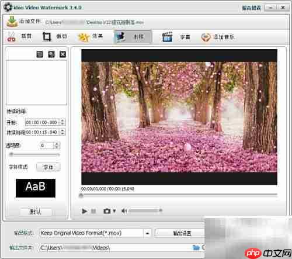
Task: Increase the watermark start time with stepper
Action: click(x=62, y=120)
